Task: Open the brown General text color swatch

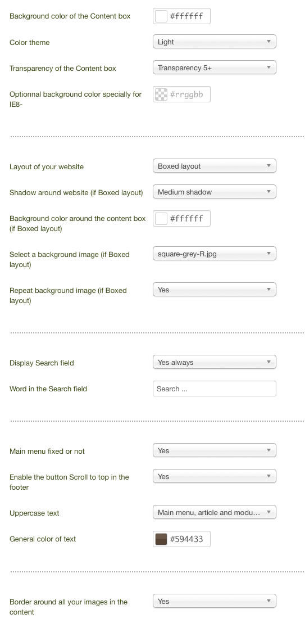Action: coord(161,539)
